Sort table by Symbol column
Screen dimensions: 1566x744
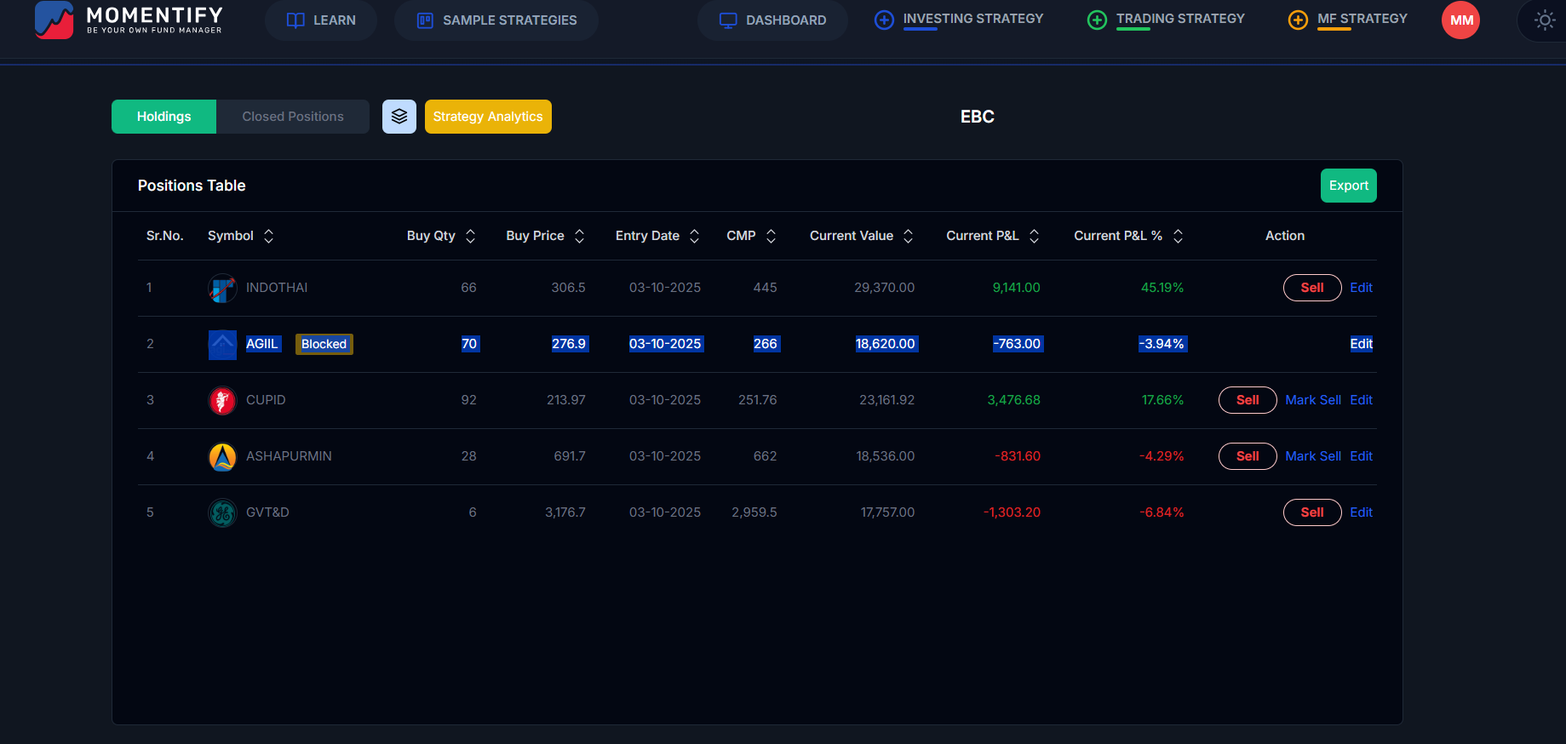(268, 237)
